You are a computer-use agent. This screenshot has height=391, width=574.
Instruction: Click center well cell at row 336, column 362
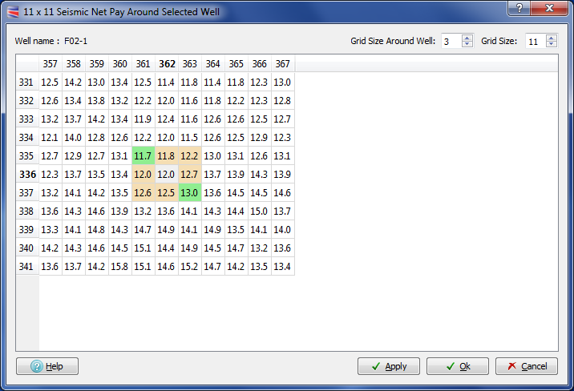point(167,174)
